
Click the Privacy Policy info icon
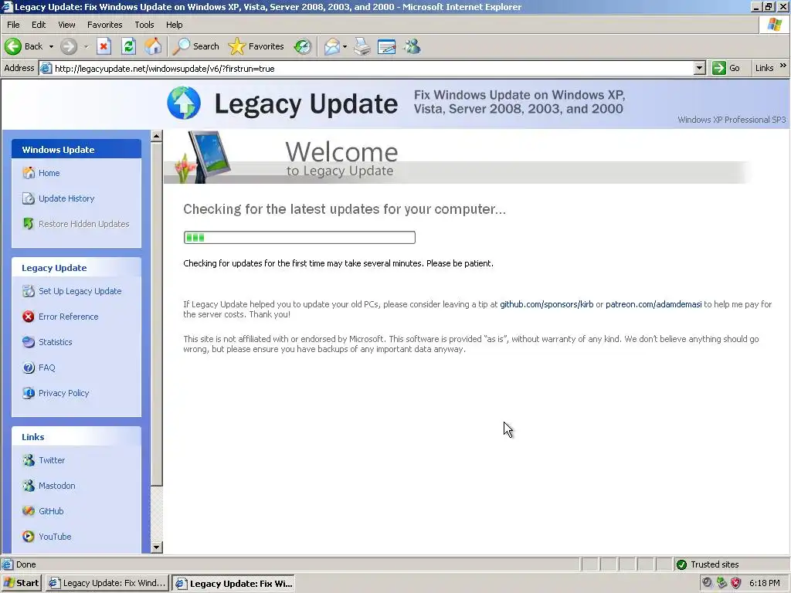point(29,393)
